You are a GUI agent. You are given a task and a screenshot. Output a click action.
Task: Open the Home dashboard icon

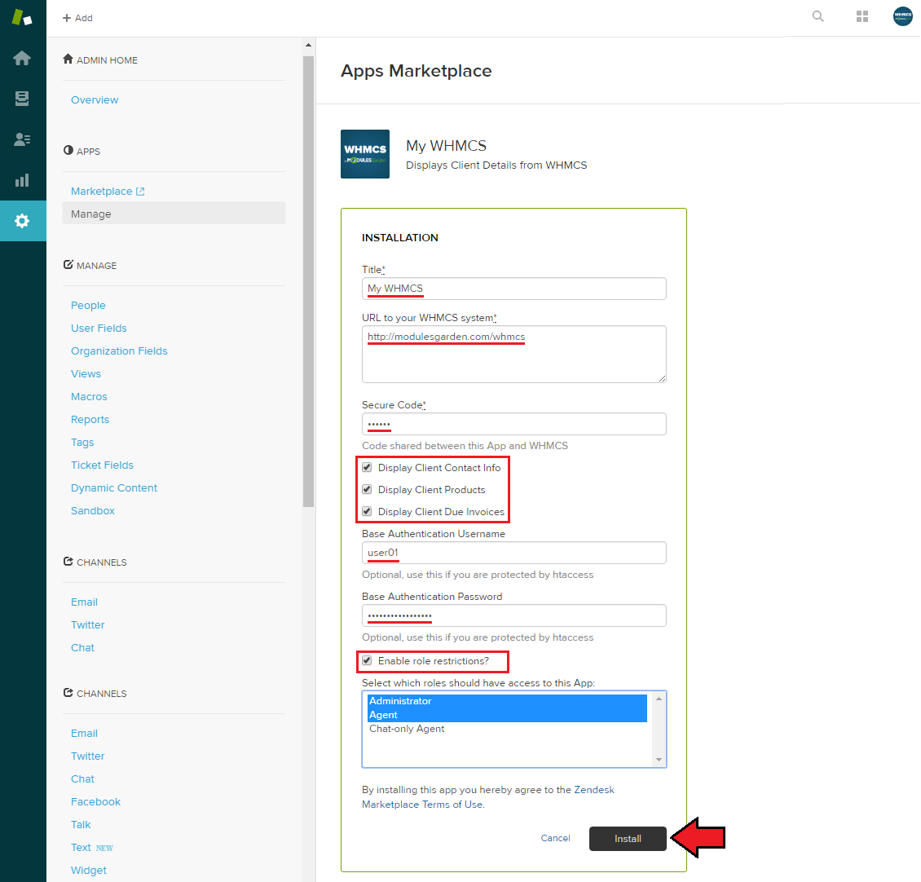[22, 58]
